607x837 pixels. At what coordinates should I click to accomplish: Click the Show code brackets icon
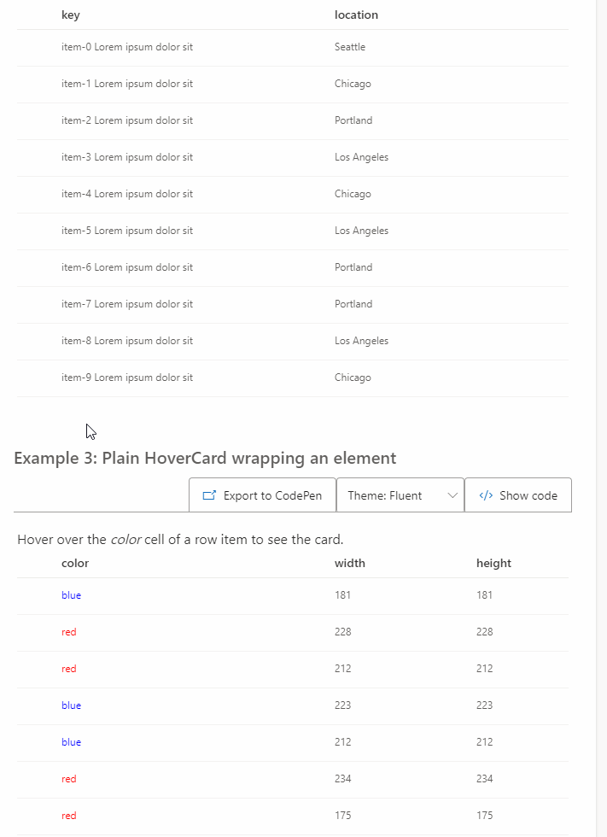tap(486, 495)
